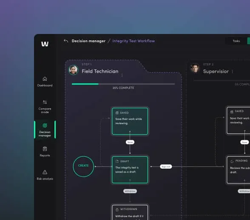Open Risk analysis section
Screen dimensions: 250x220
click(45, 175)
